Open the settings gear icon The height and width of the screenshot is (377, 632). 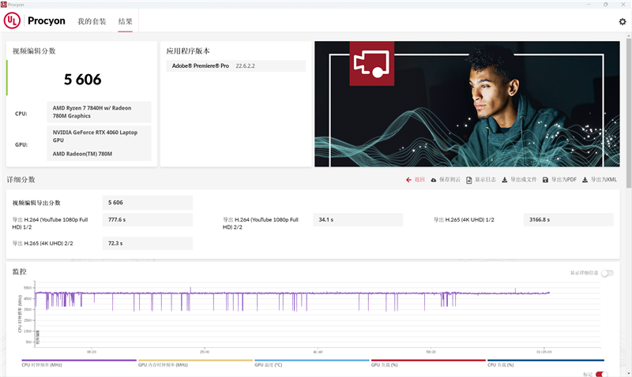623,21
